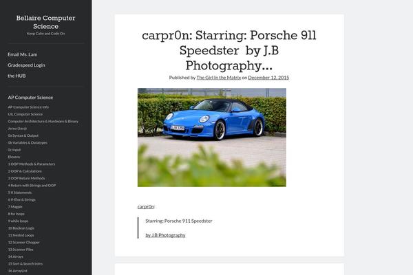Follow the carpr0n link below the photo
Viewport: 413px width, 275px height.
(x=146, y=206)
